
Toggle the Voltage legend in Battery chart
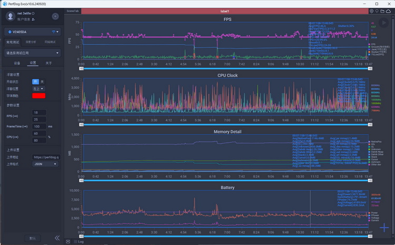point(373,218)
